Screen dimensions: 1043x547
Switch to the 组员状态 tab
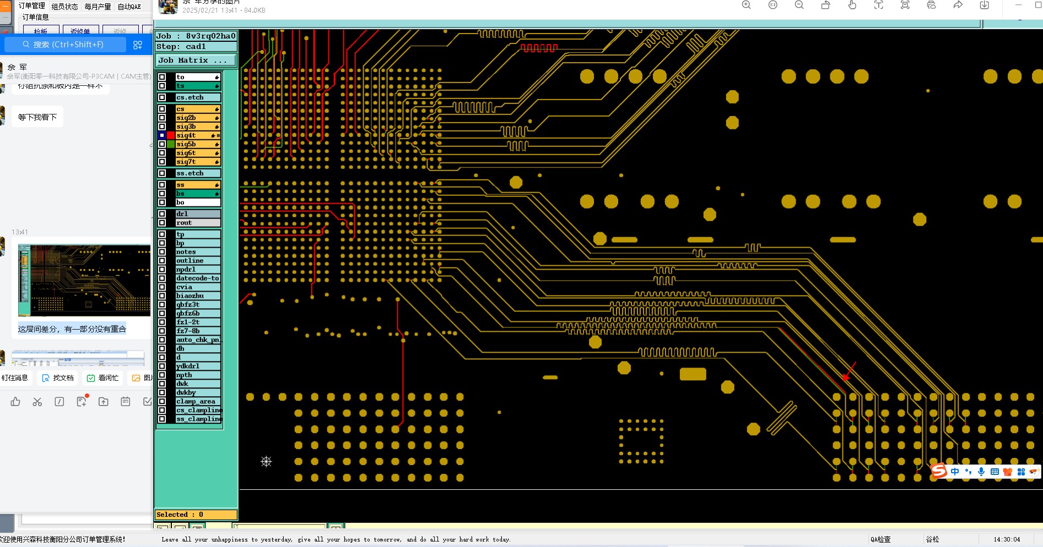pyautogui.click(x=65, y=7)
